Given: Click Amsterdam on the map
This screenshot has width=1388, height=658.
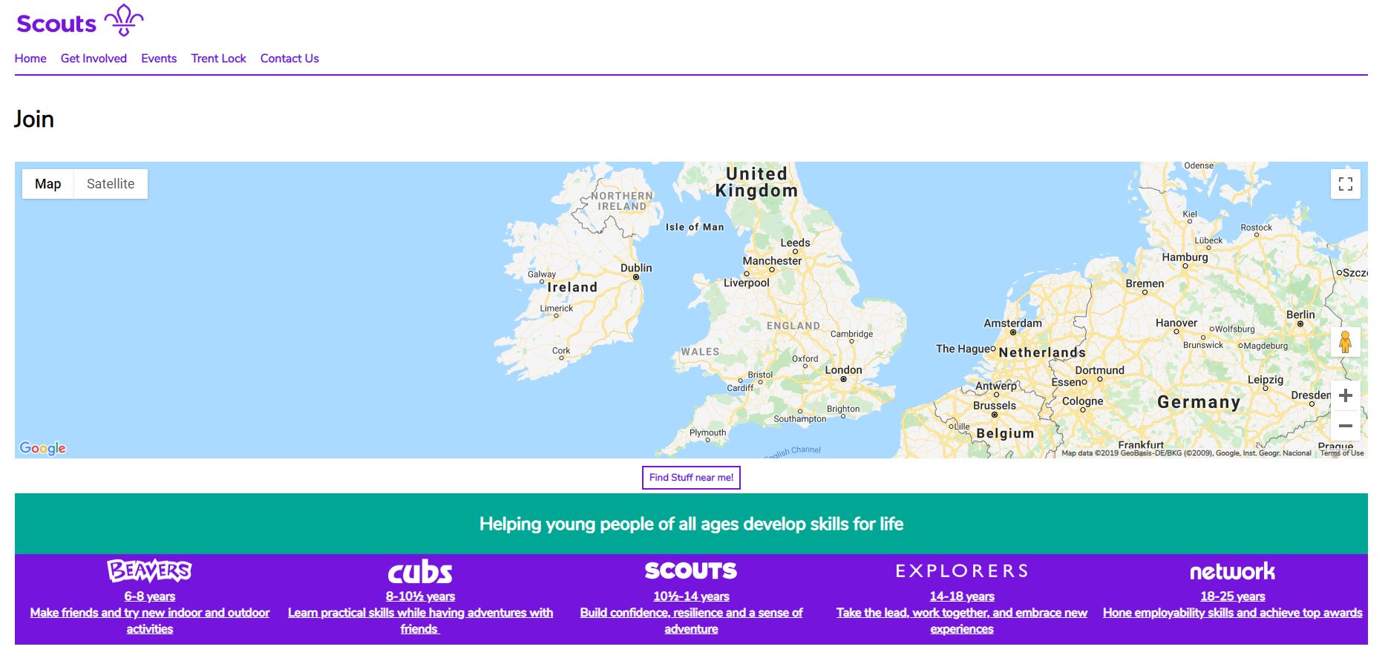Looking at the screenshot, I should pyautogui.click(x=1012, y=323).
